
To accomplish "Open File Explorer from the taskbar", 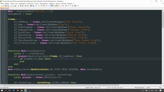I will (x=22, y=90).
